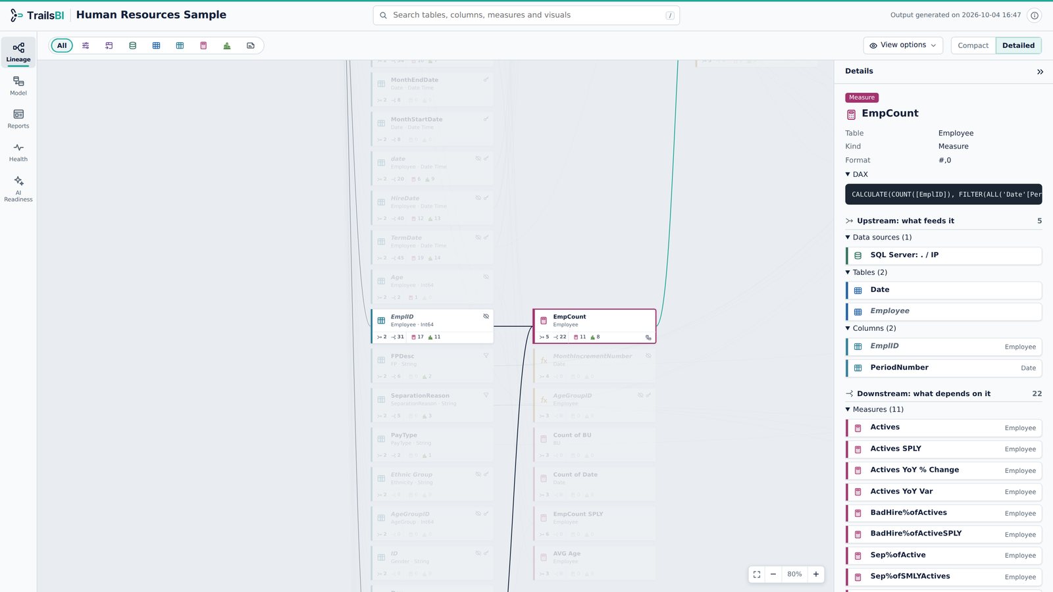Open PeriodNumber column upstream item
This screenshot has height=592, width=1053.
point(944,368)
